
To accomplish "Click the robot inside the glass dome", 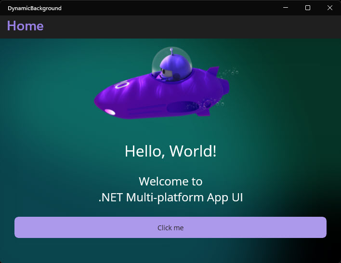I will [x=171, y=67].
